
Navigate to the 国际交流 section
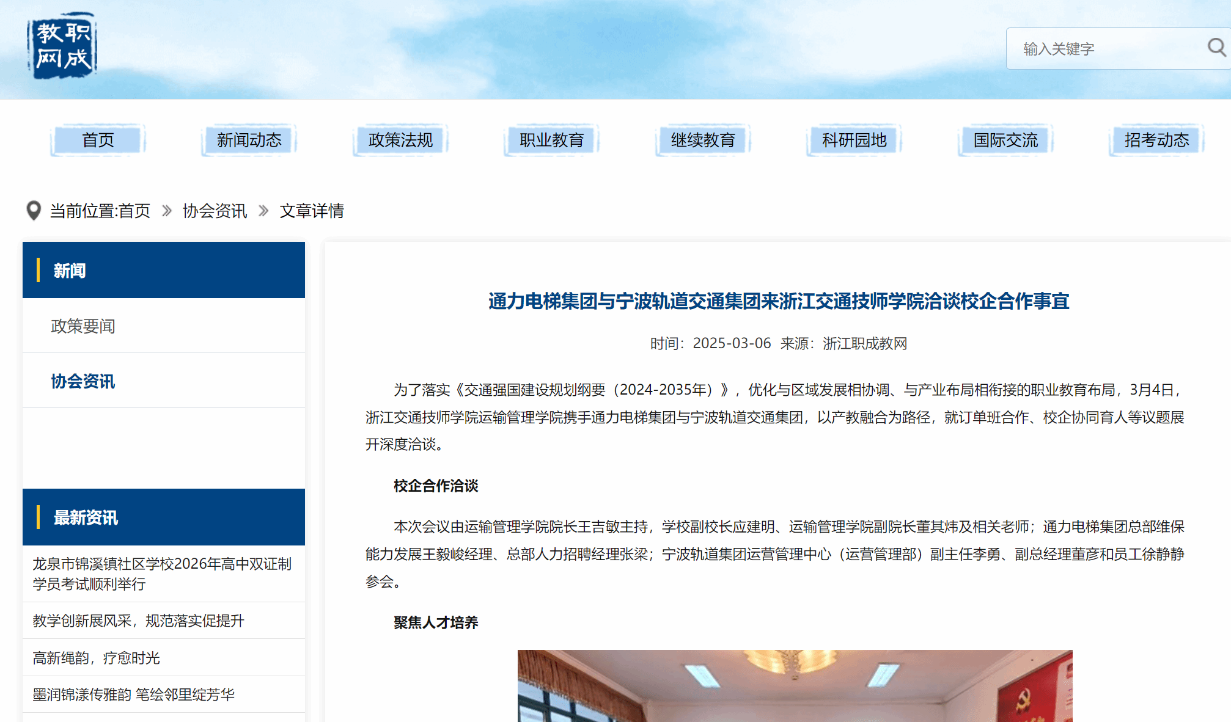click(1005, 140)
